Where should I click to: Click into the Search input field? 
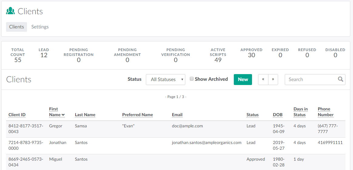point(311,79)
